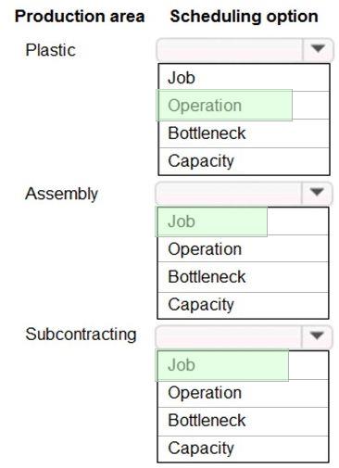Pick Bottleneck under the Subcontracting dropdown
The width and height of the screenshot is (339, 468).
(243, 421)
